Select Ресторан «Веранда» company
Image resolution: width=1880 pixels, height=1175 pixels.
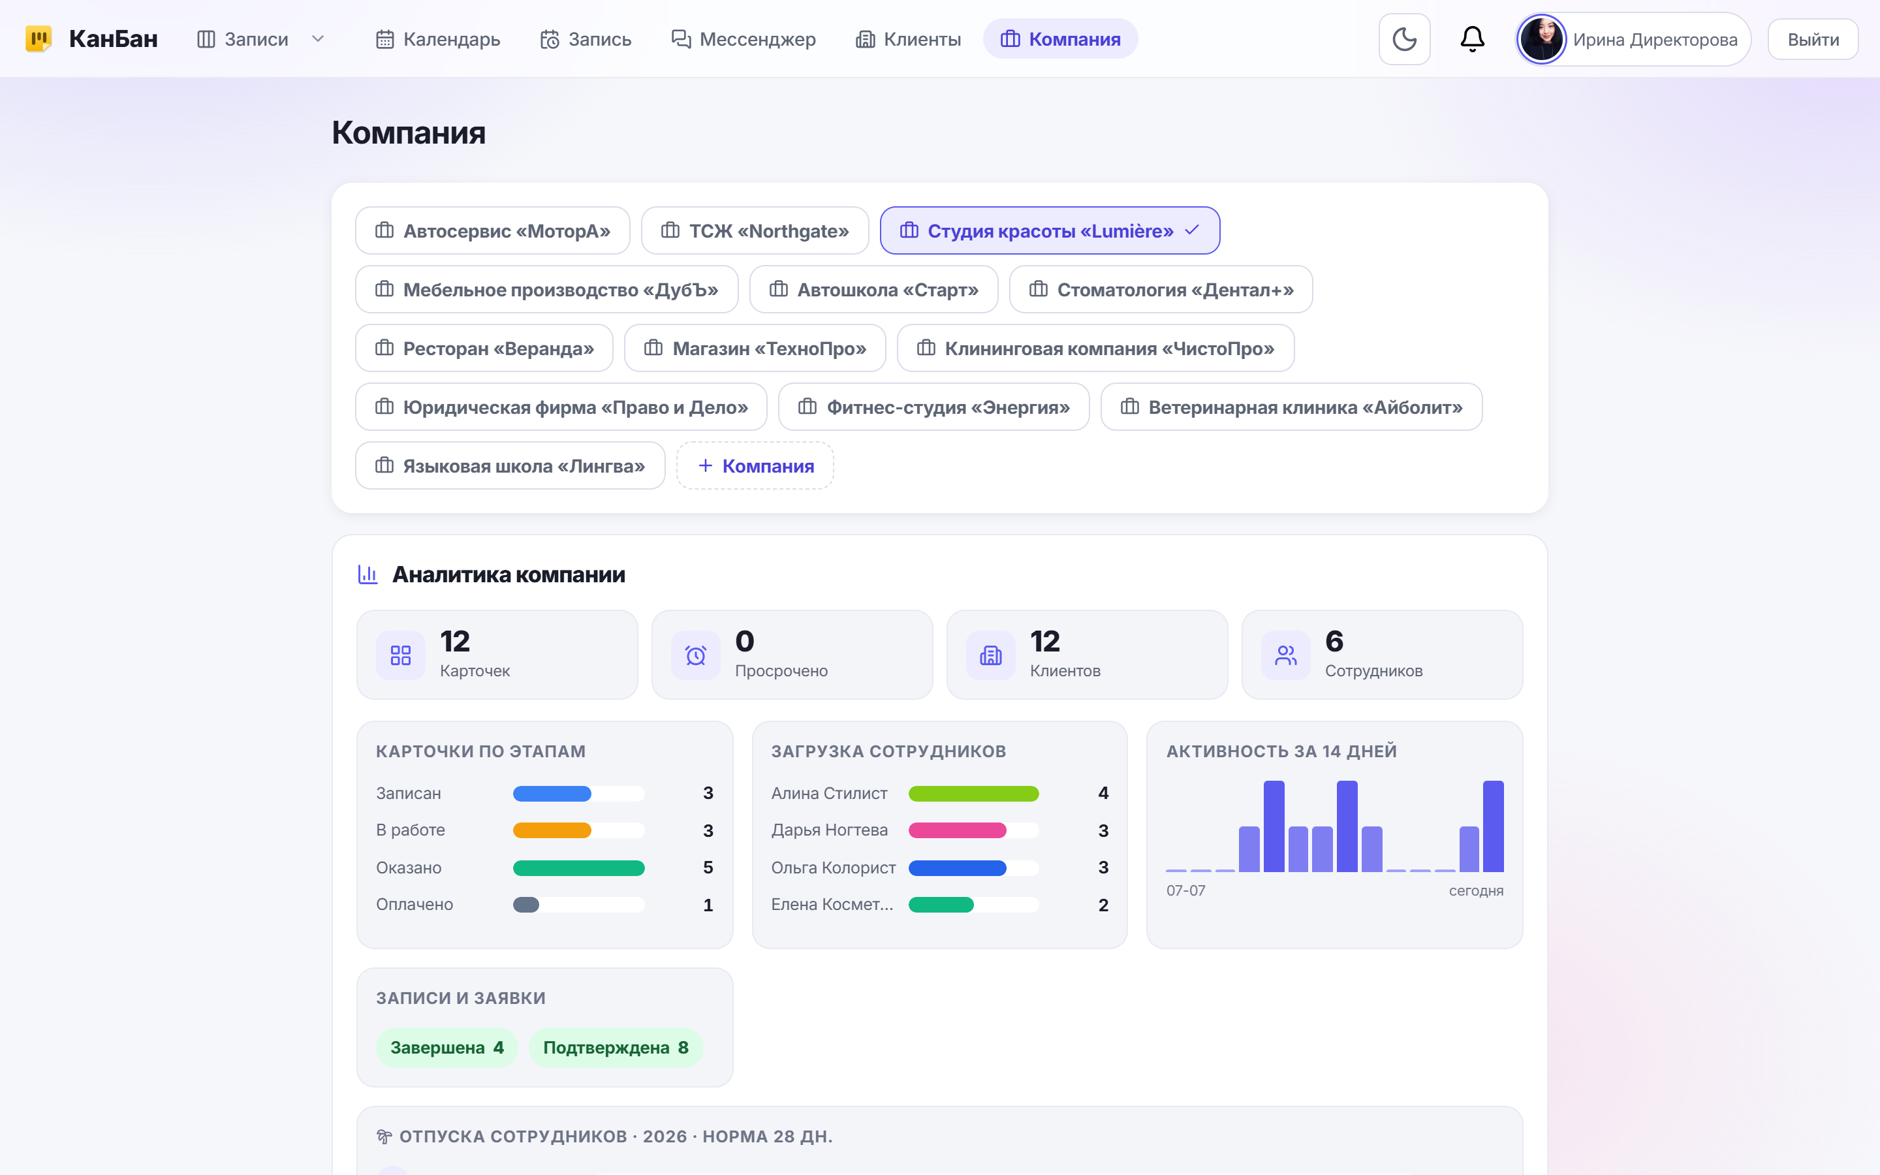pos(484,348)
